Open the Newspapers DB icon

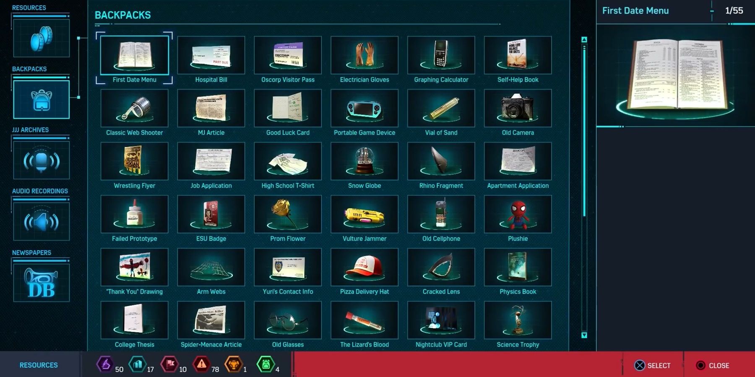coord(41,283)
